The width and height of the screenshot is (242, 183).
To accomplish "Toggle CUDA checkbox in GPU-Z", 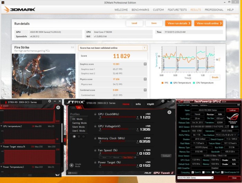I will 203,172.
